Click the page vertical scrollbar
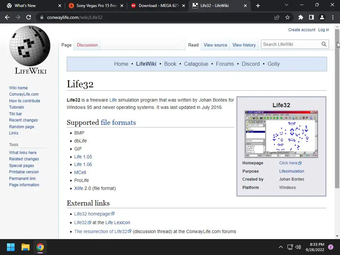The image size is (340, 255). (337, 109)
